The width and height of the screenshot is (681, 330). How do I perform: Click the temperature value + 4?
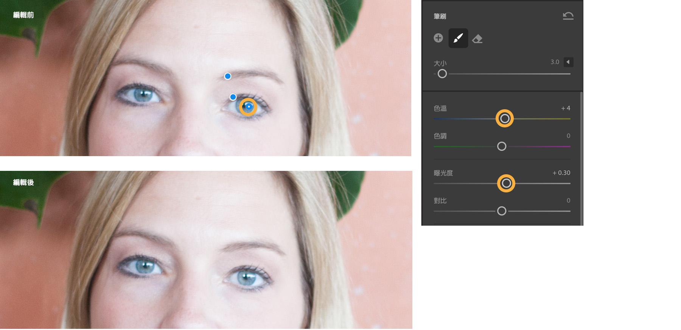coord(566,108)
